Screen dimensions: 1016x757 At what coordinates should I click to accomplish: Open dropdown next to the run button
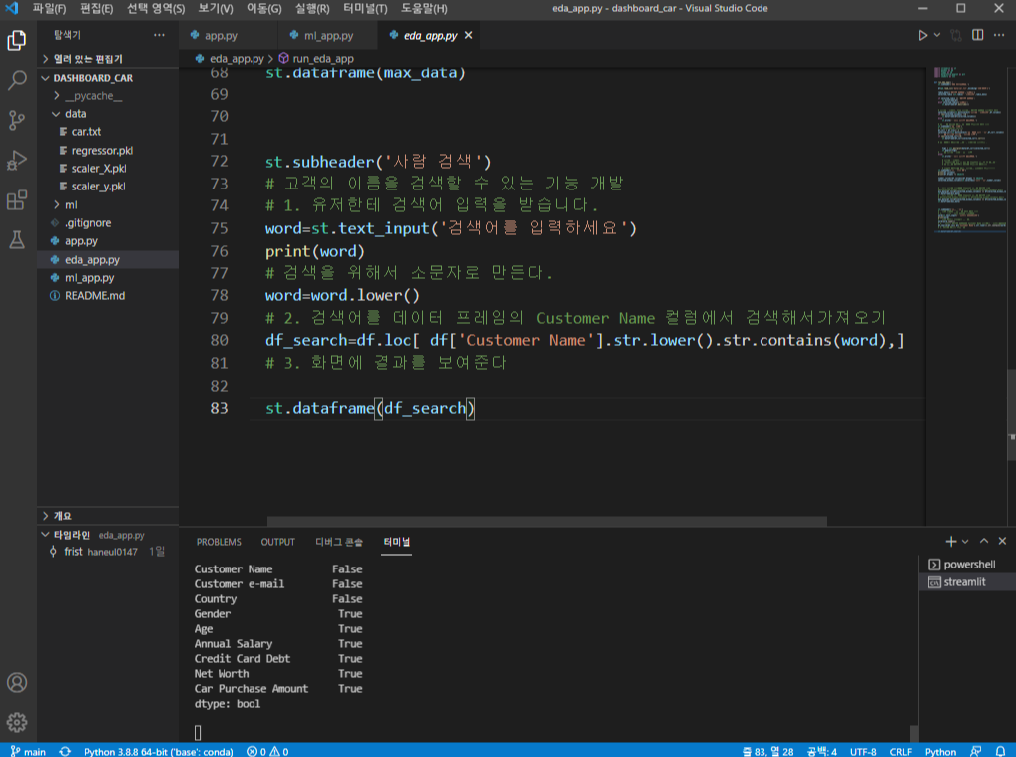[x=937, y=35]
